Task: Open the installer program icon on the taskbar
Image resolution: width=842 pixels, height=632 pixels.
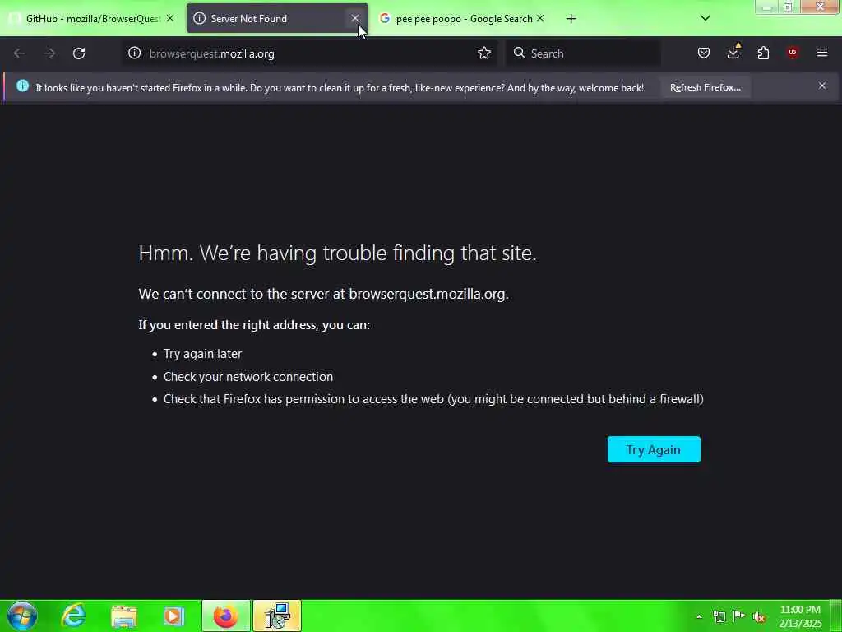Action: 277,616
